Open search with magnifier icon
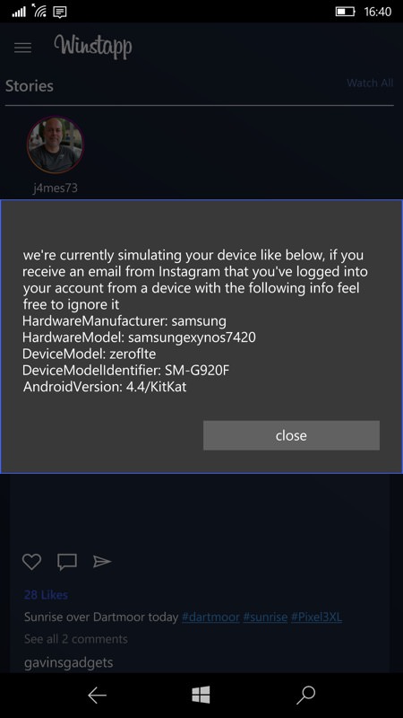The image size is (403, 718). (305, 695)
